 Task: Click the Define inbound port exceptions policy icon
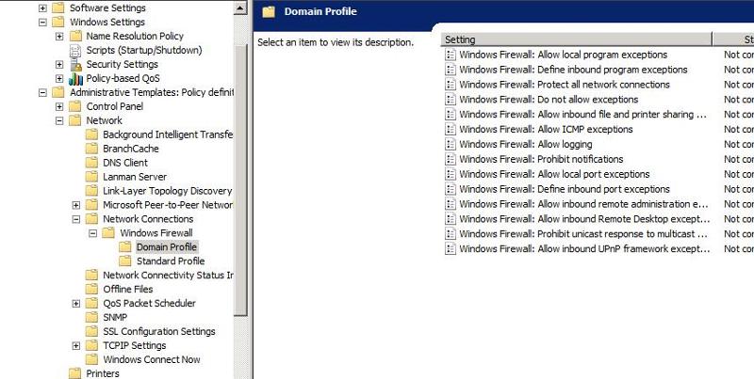click(x=451, y=189)
